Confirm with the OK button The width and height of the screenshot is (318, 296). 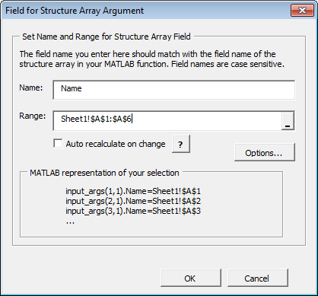pos(191,278)
